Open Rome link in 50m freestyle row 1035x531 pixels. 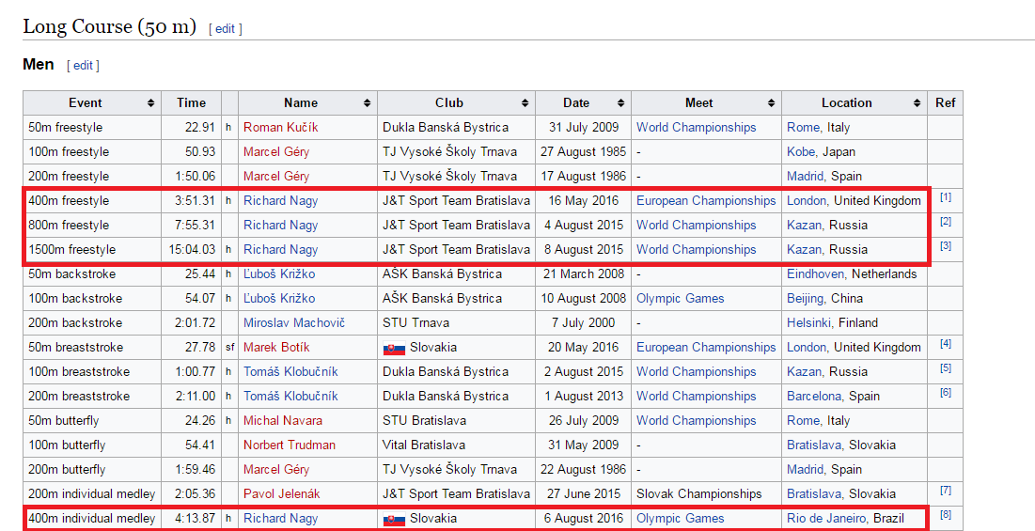point(803,127)
